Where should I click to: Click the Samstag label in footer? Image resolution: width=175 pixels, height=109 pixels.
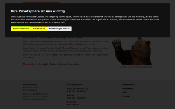(x=71, y=102)
